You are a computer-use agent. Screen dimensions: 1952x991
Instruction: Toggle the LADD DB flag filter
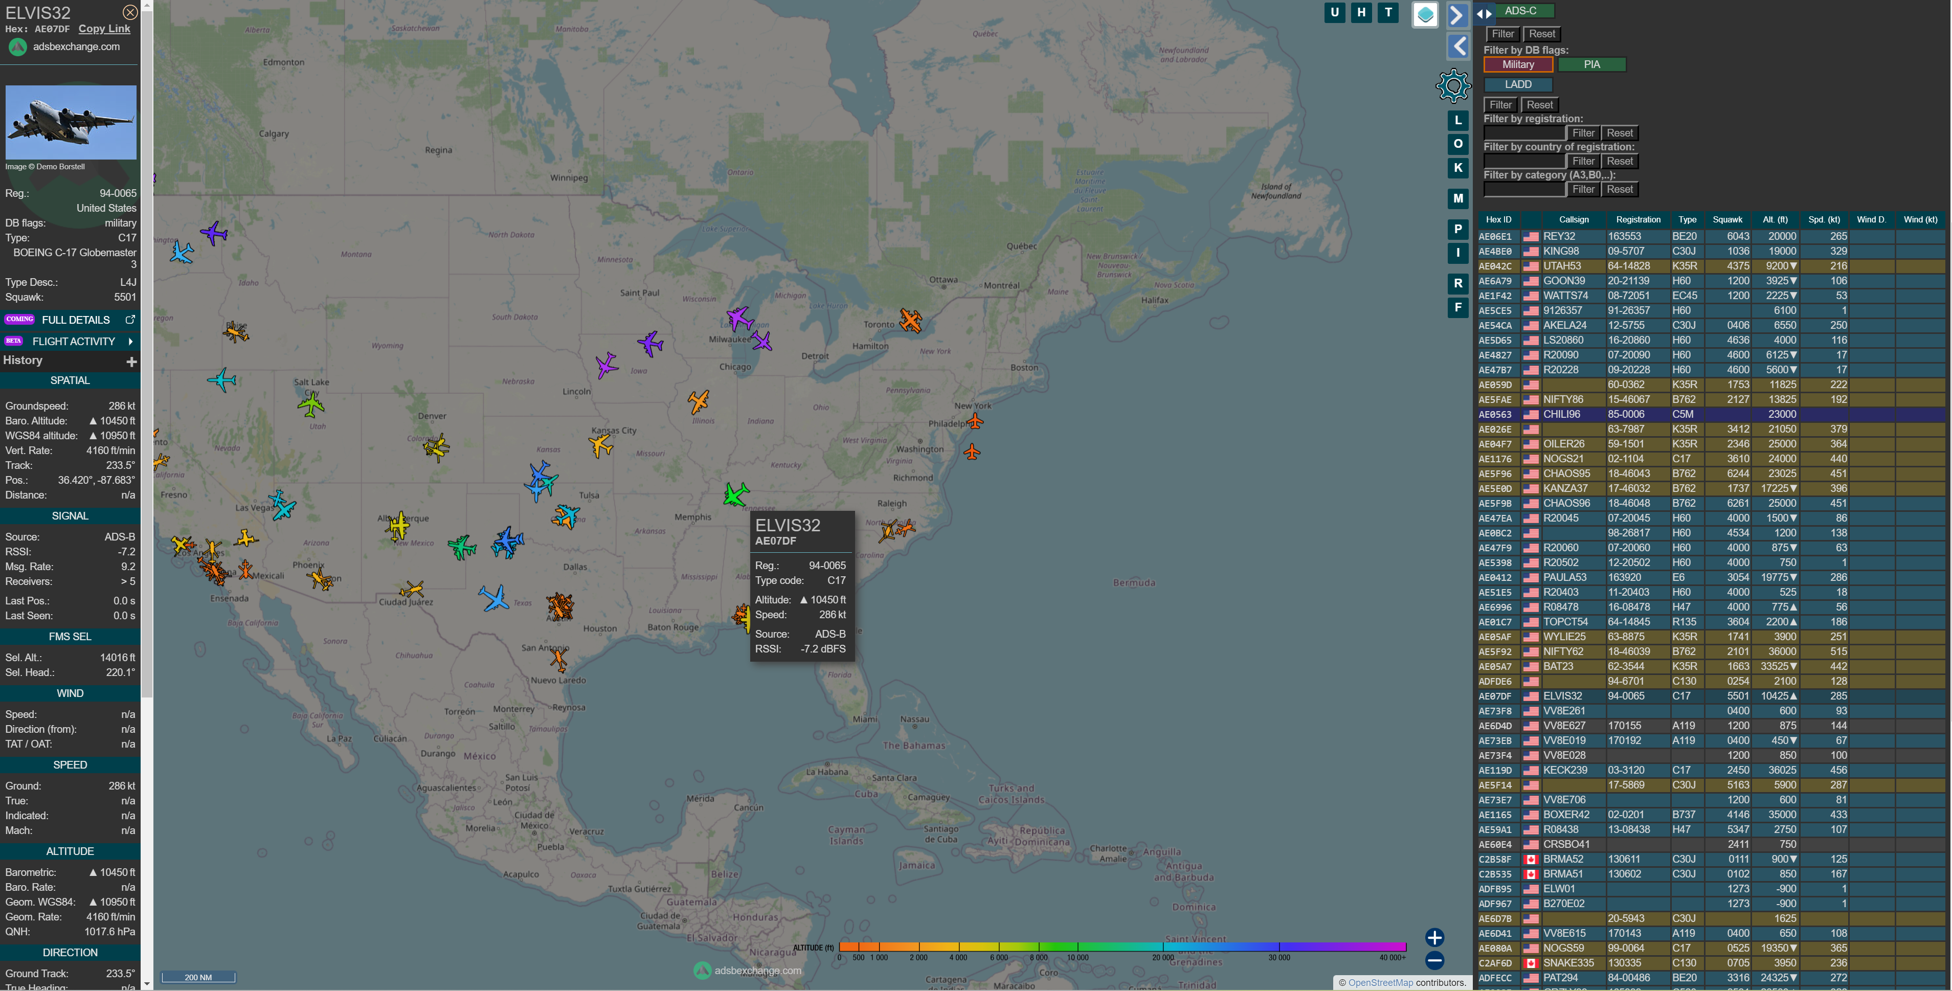pyautogui.click(x=1518, y=84)
